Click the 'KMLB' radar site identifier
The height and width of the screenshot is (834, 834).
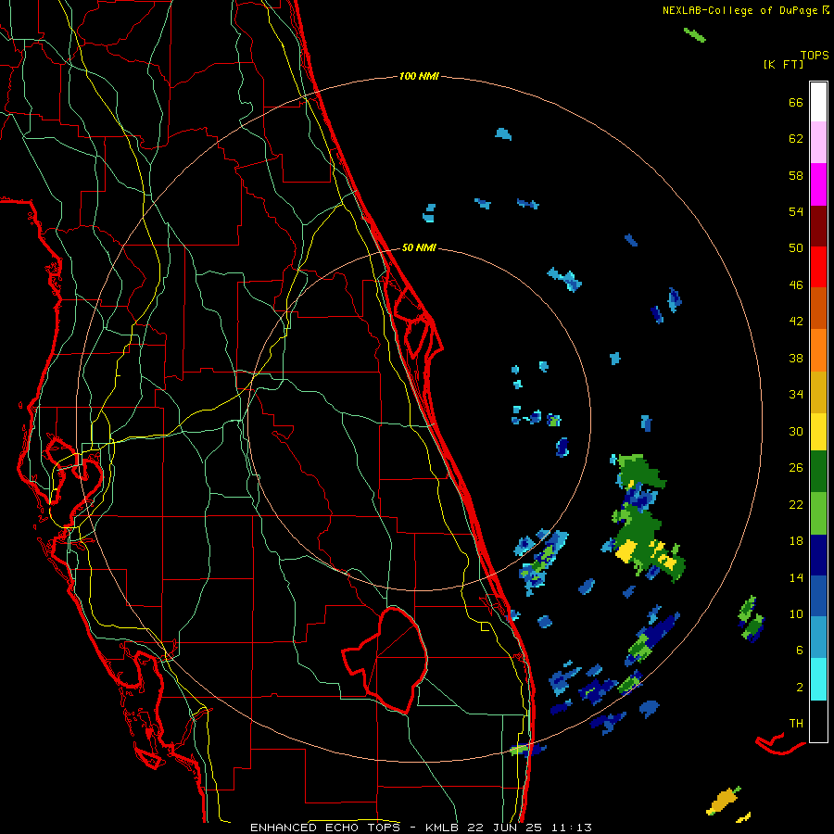pyautogui.click(x=441, y=828)
